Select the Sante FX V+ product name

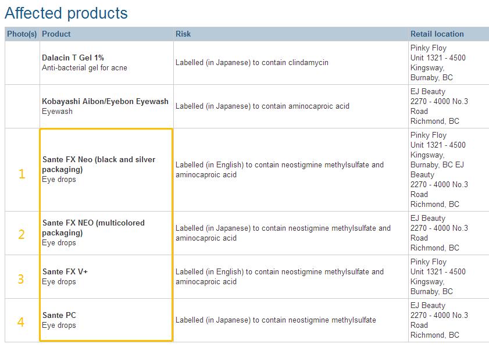[65, 271]
